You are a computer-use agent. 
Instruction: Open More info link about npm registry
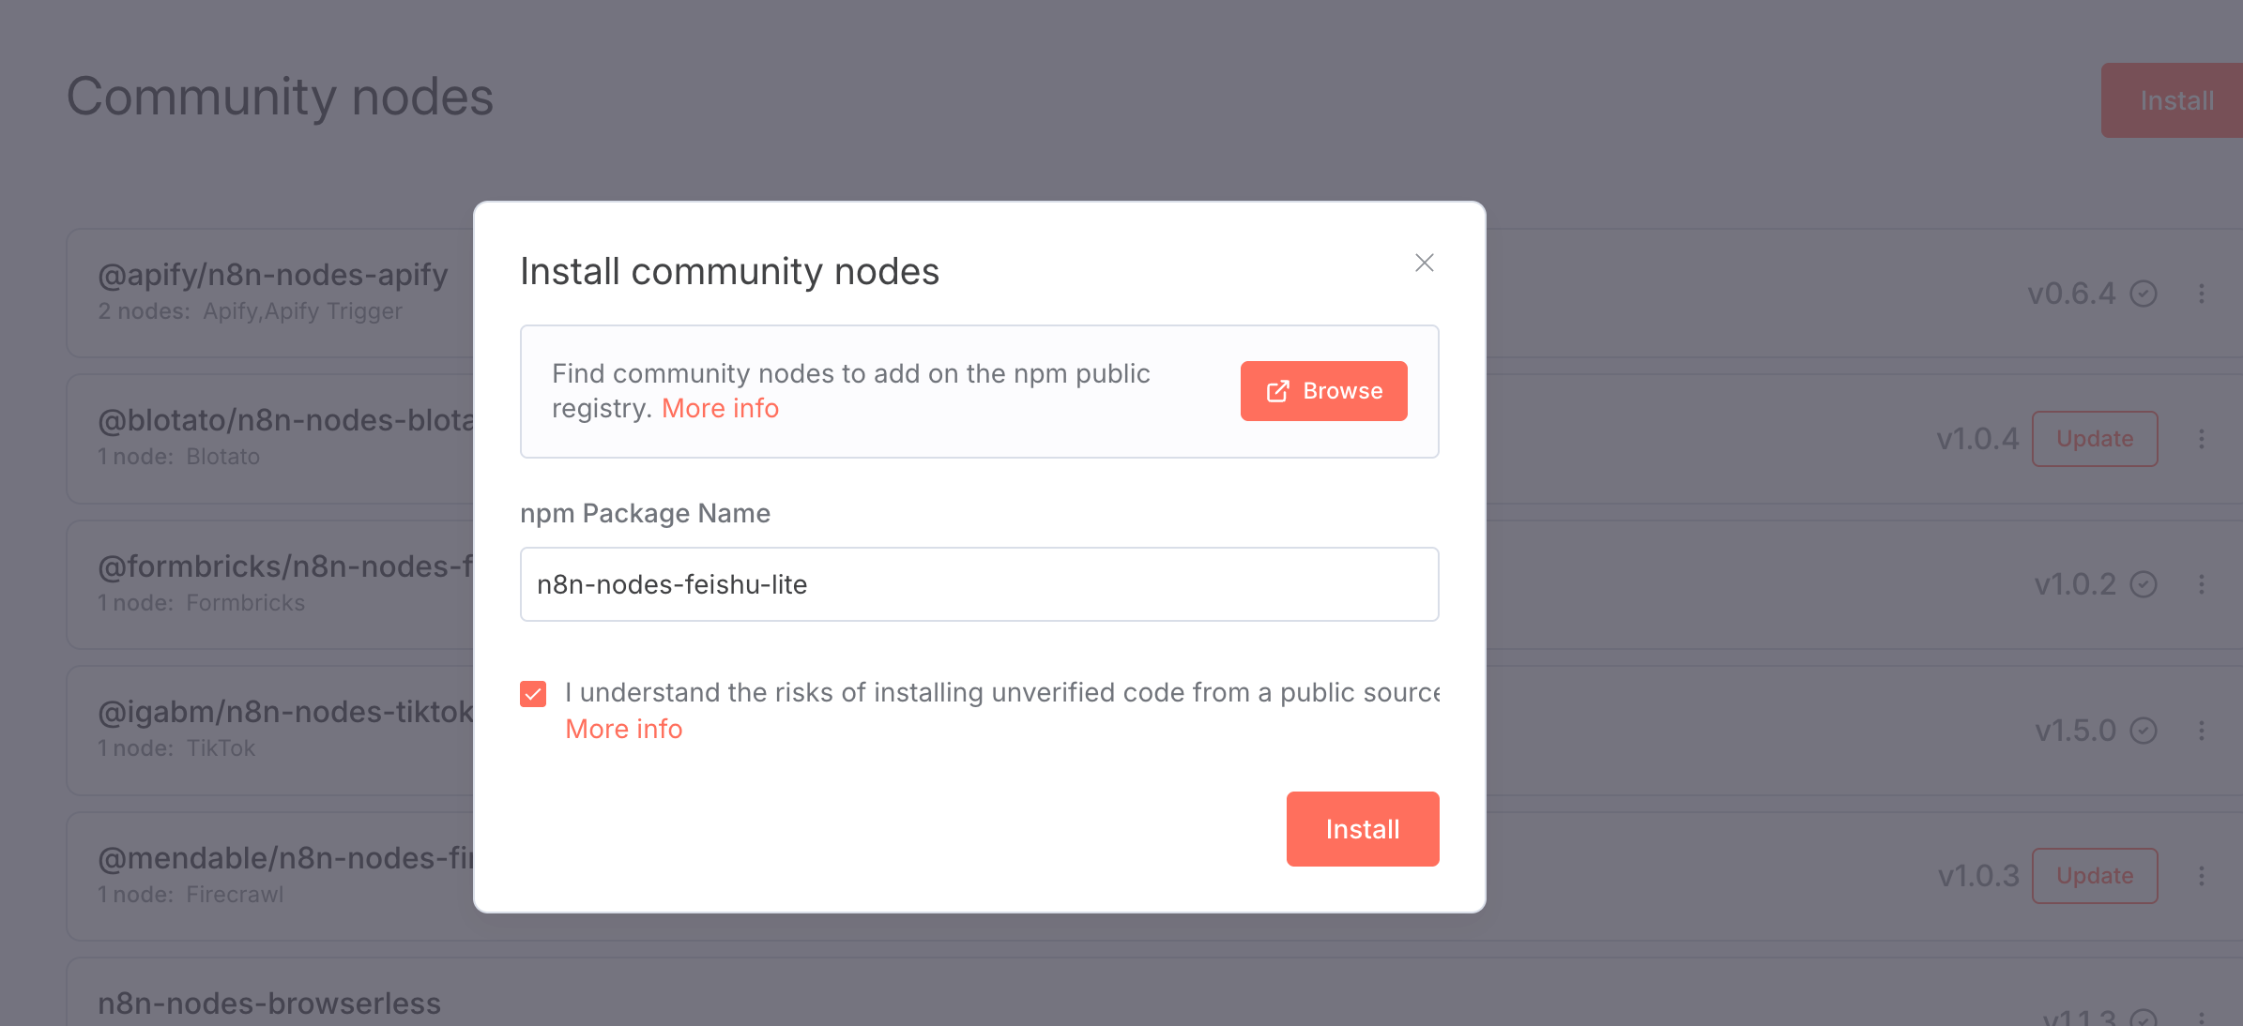(720, 409)
